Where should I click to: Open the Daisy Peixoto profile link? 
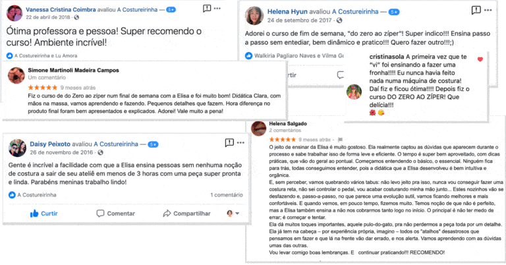point(50,144)
